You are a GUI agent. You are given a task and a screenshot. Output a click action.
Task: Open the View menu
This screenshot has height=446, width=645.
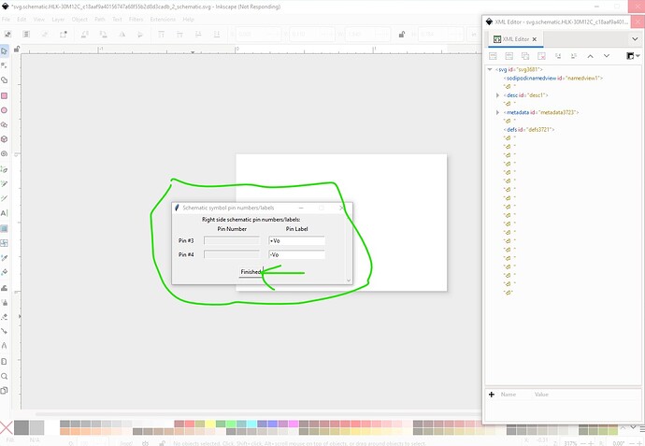tap(39, 20)
